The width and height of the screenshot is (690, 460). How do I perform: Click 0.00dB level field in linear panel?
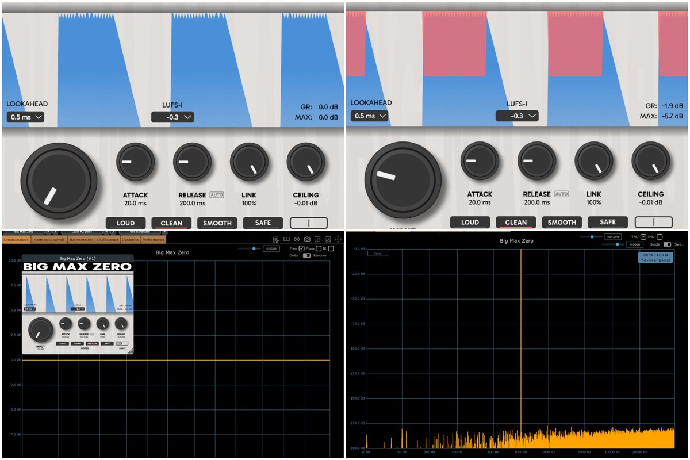(271, 248)
